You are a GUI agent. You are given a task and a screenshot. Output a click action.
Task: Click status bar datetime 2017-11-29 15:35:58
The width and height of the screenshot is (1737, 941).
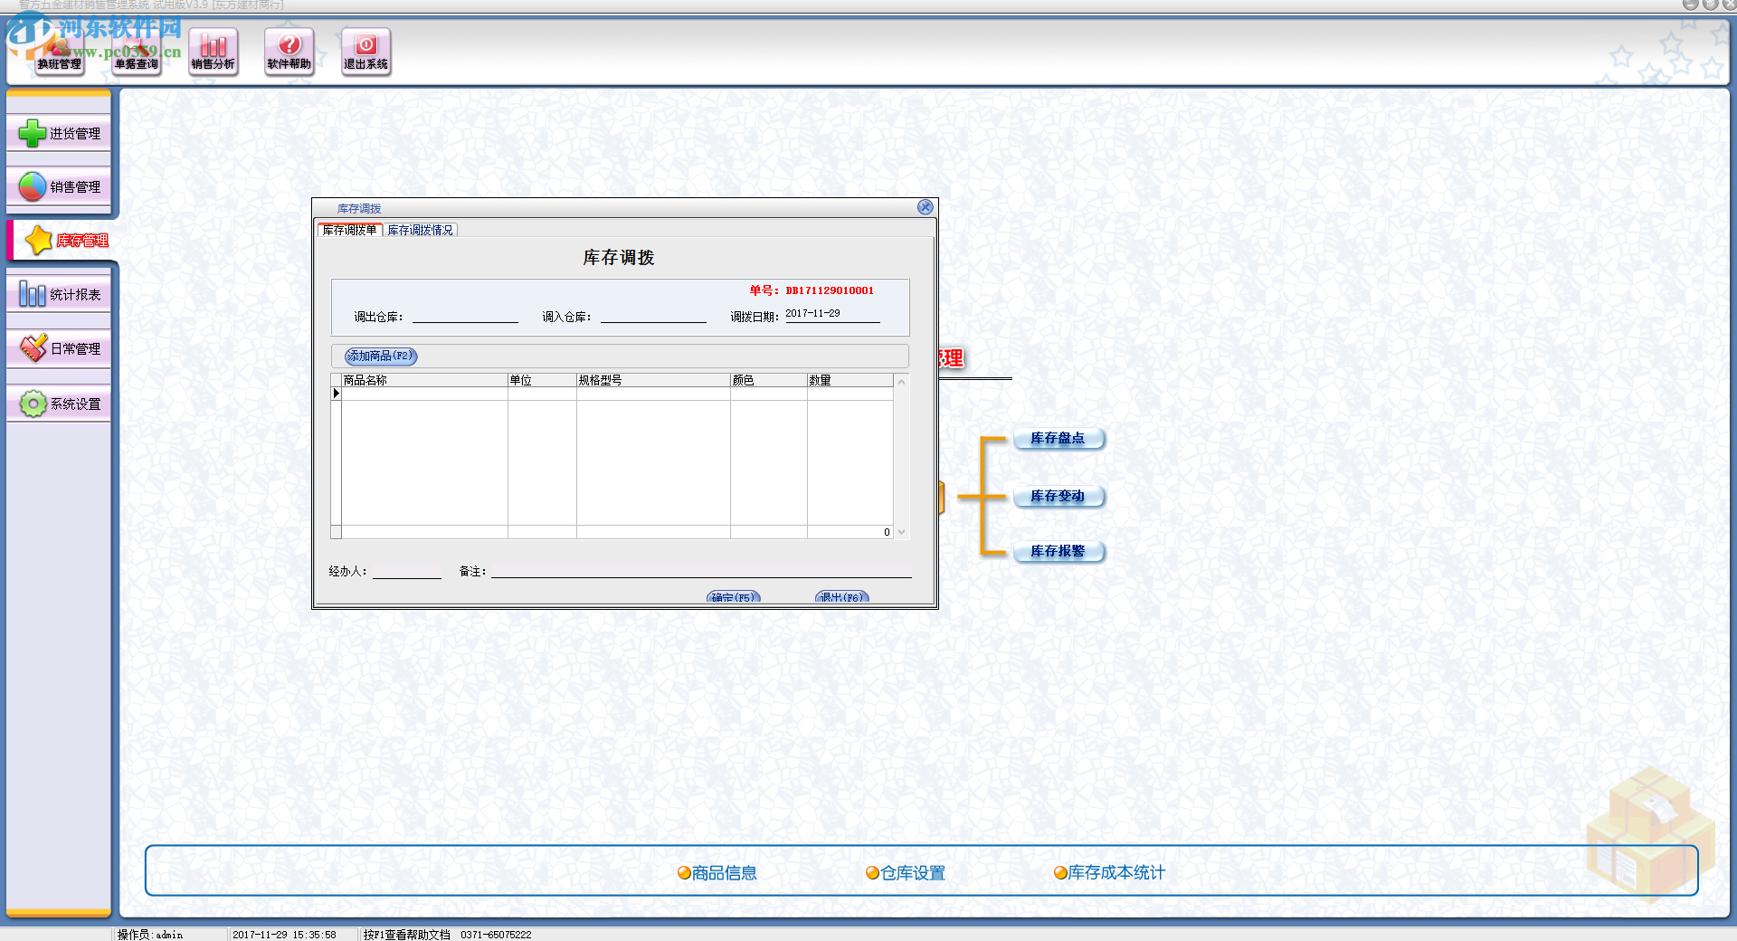coord(284,935)
